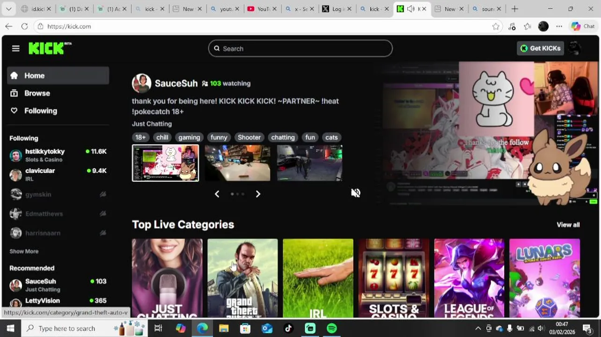Viewport: 601px width, 337px height.
Task: Open the Following sidebar item
Action: (x=58, y=111)
